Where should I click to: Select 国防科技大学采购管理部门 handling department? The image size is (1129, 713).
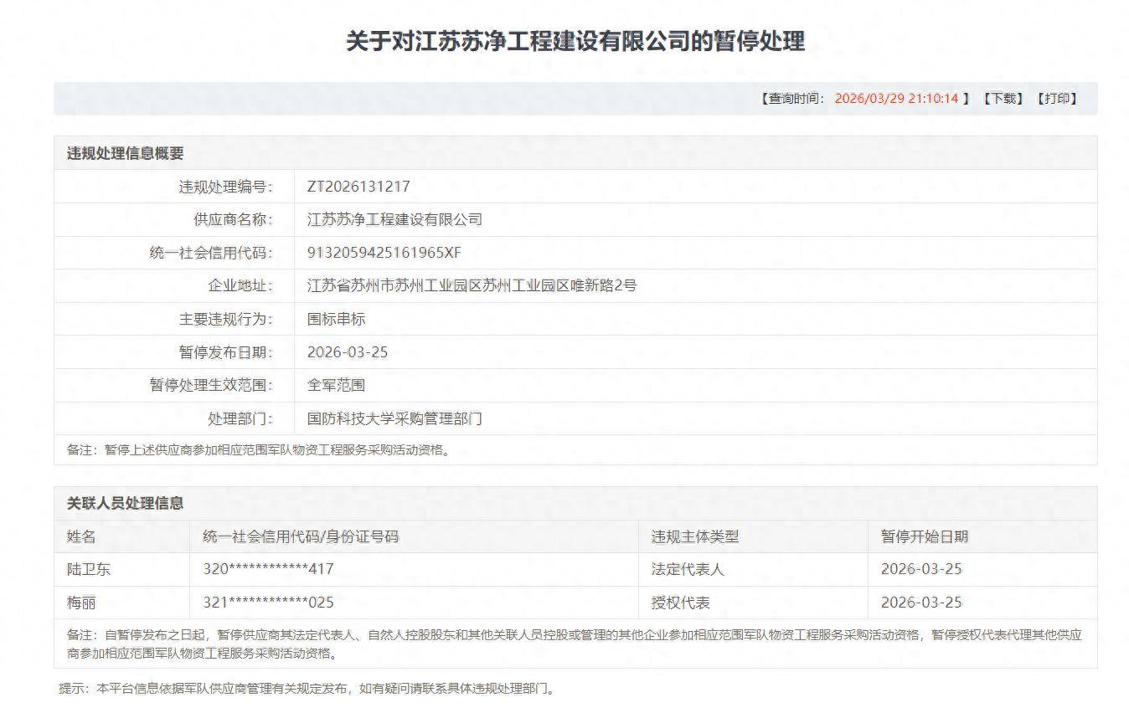[x=394, y=418]
